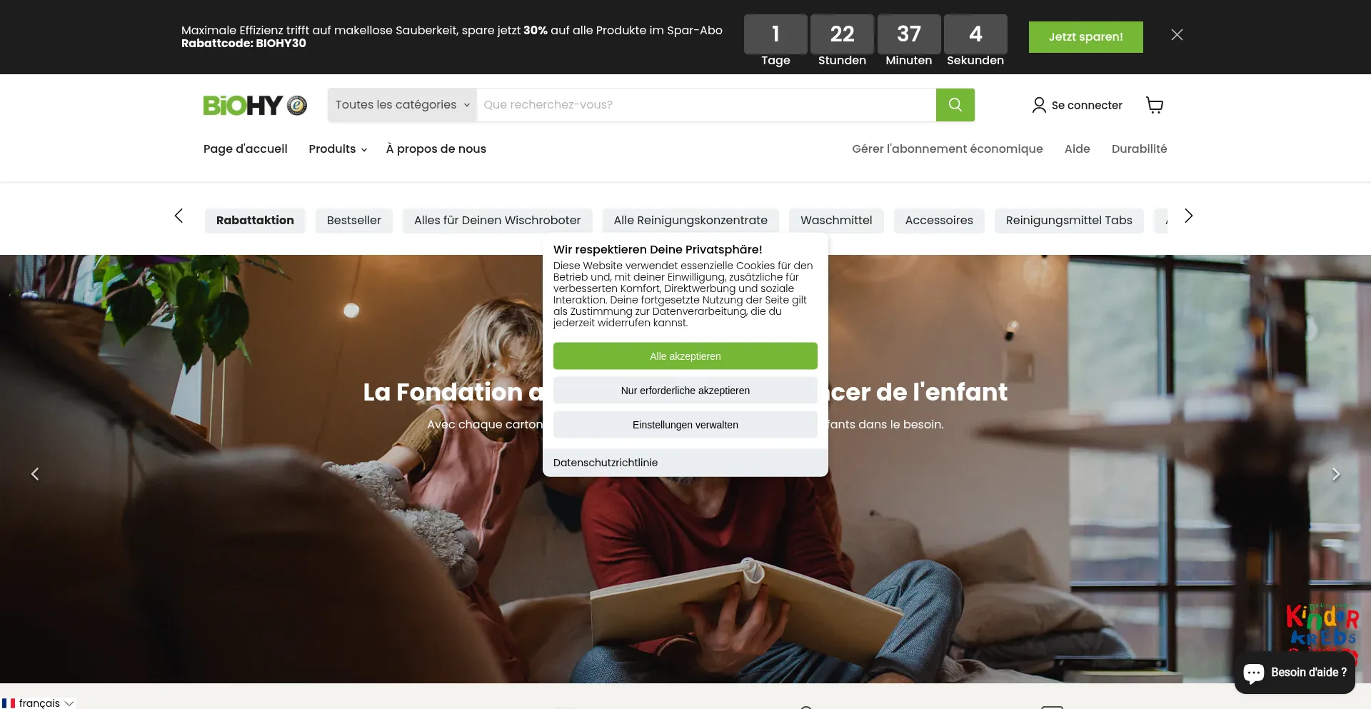The width and height of the screenshot is (1371, 709).
Task: Click the Que recherchez-vous search field
Action: pyautogui.click(x=706, y=105)
